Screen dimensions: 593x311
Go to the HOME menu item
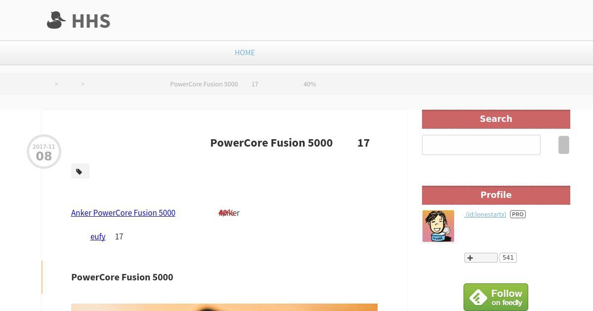(245, 52)
